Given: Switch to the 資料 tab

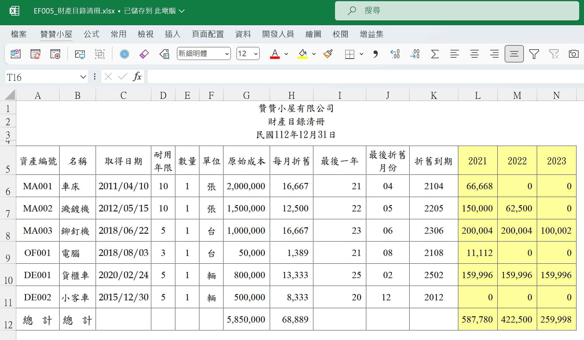Looking at the screenshot, I should tap(243, 34).
